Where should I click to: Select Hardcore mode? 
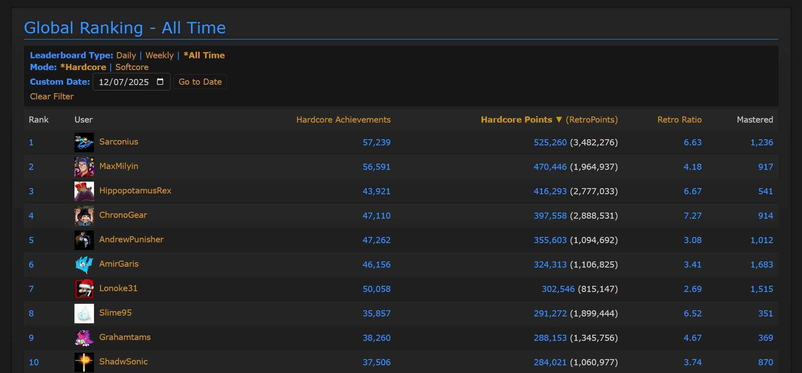tap(83, 67)
